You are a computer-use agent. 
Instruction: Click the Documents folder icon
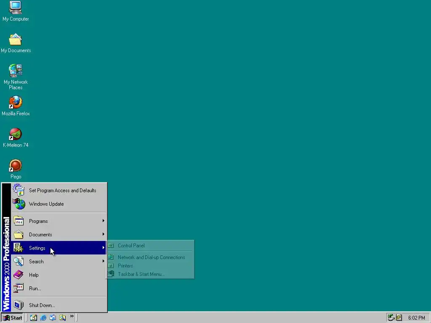[19, 234]
